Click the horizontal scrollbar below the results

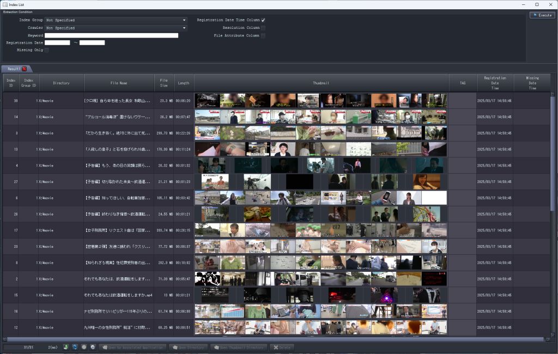[x=275, y=339]
